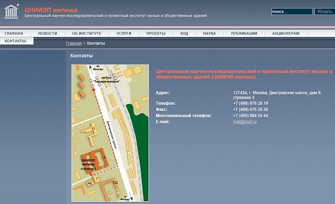The height and width of the screenshot is (204, 335).
Task: Click the red institute name heading
Action: 244,74
